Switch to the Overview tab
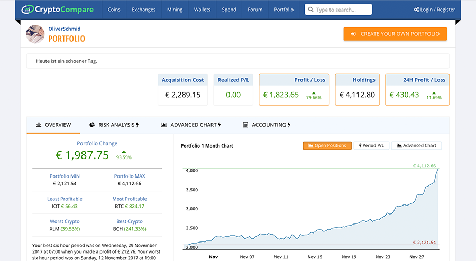Screen dimensions: 476x261 [x=53, y=125]
